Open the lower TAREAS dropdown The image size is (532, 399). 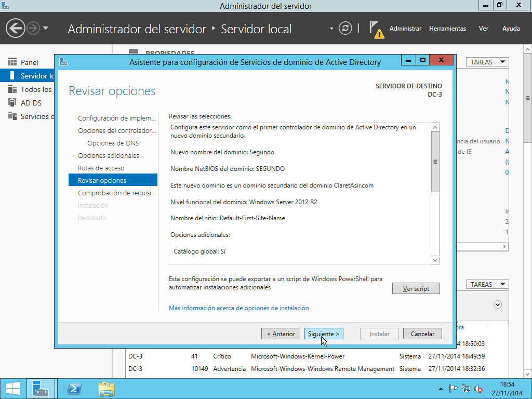pos(487,284)
